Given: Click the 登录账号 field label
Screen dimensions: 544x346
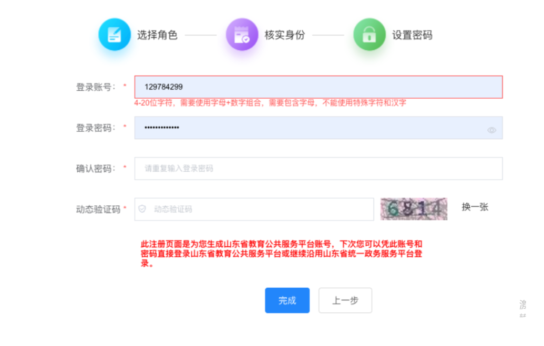Looking at the screenshot, I should pos(96,87).
